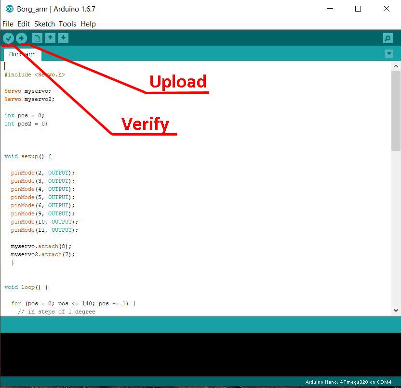401x388 pixels.
Task: Click the '// in steps of 1 degree' comment
Action: click(x=56, y=312)
